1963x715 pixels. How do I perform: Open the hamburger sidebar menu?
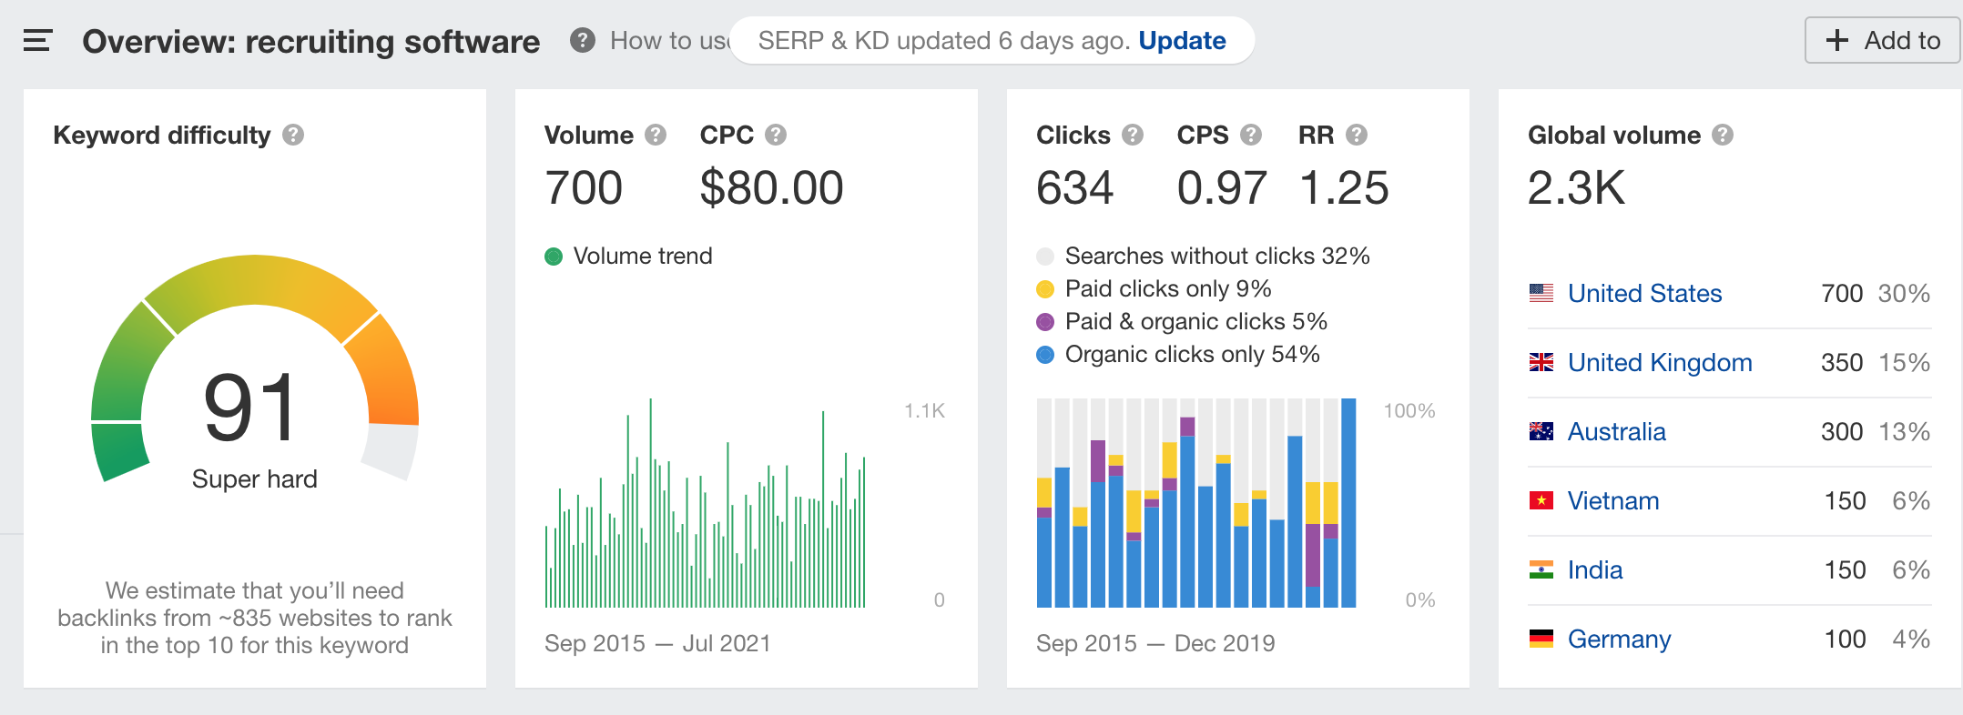tap(37, 40)
